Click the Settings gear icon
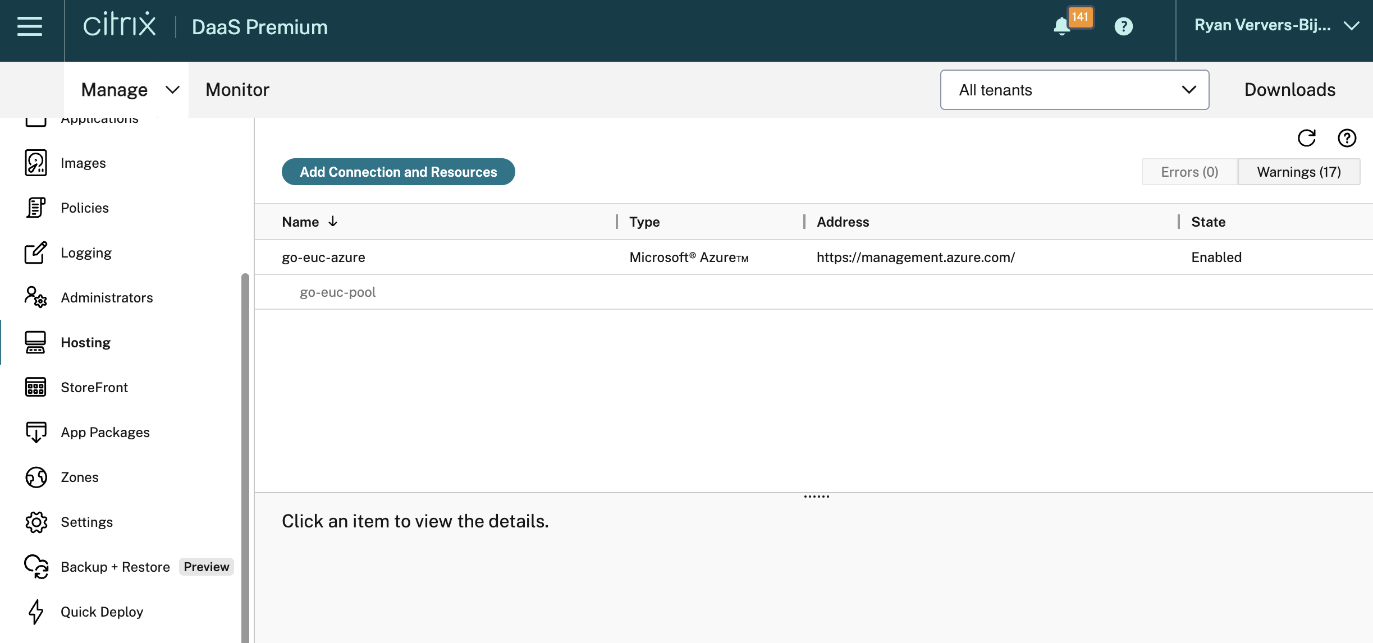This screenshot has width=1373, height=643. (36, 522)
